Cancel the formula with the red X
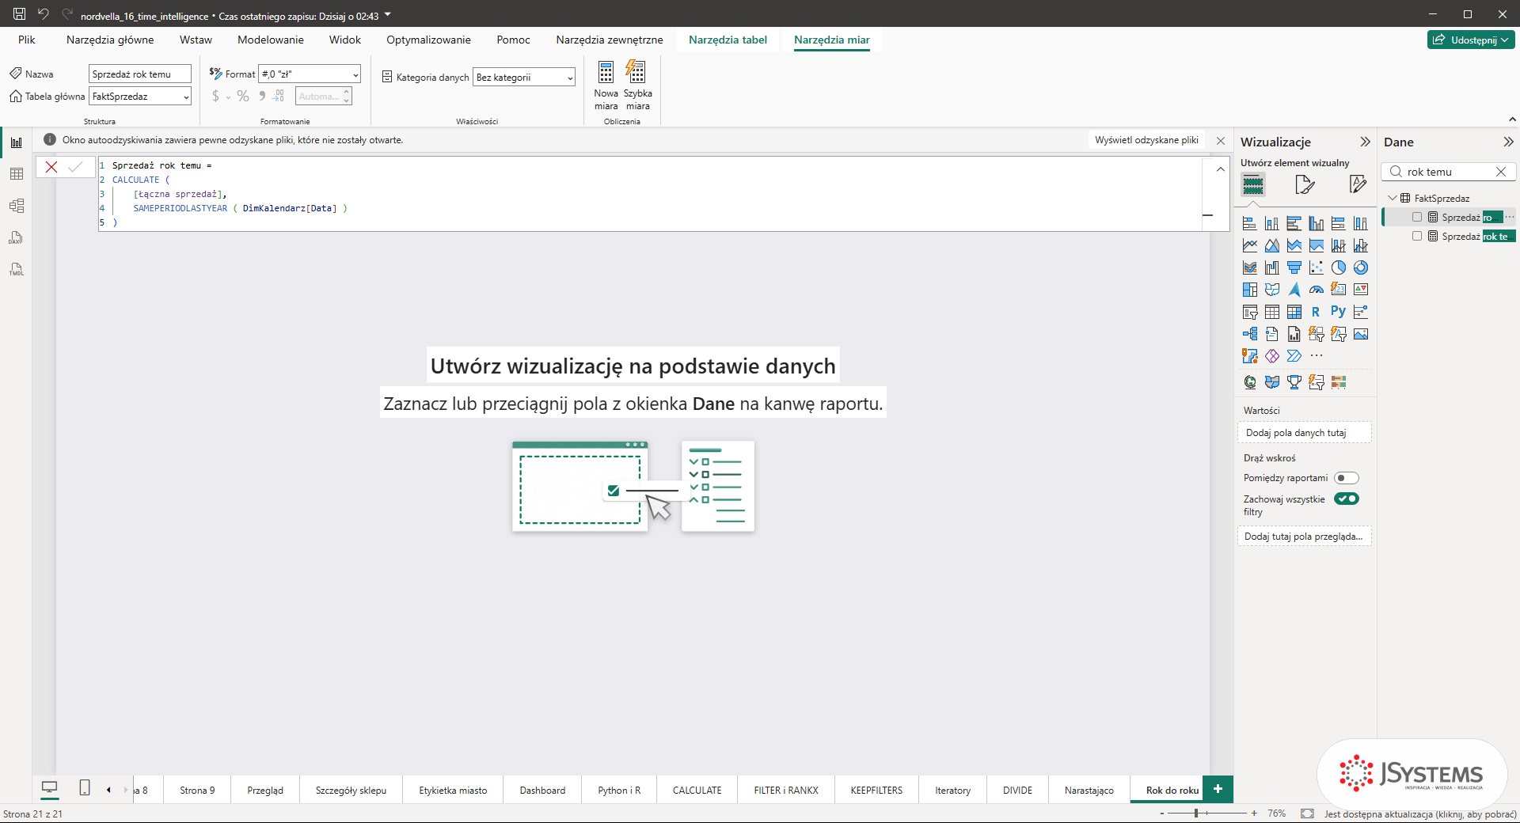 pos(51,167)
